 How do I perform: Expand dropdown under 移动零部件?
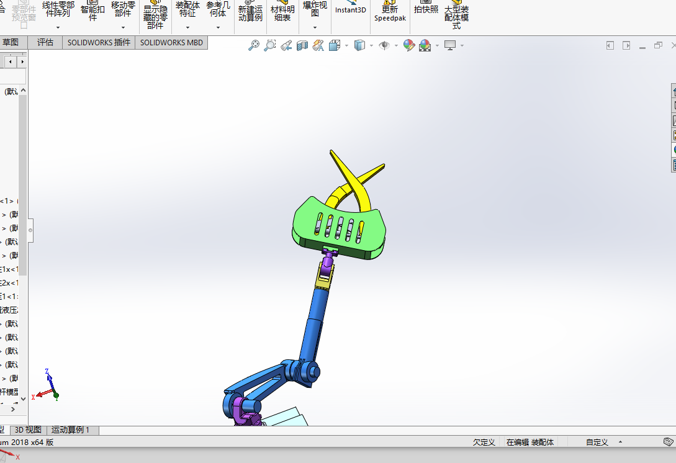124,27
